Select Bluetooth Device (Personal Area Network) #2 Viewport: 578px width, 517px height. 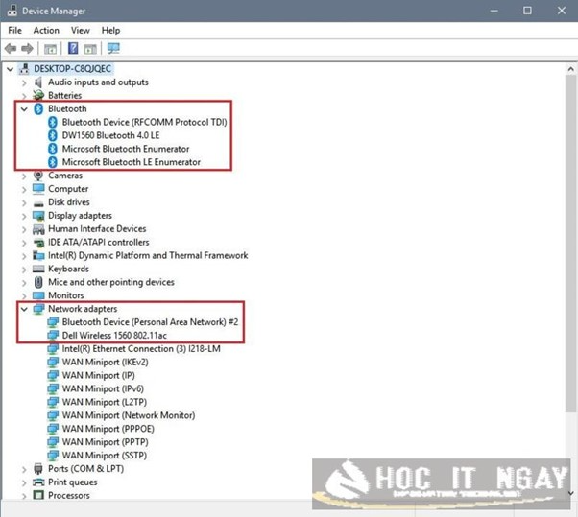[x=150, y=322]
